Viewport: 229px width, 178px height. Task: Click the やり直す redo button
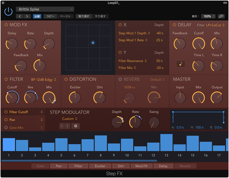(x=100, y=16)
